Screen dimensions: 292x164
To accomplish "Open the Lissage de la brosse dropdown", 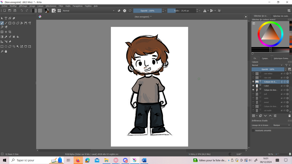I will (281, 125).
